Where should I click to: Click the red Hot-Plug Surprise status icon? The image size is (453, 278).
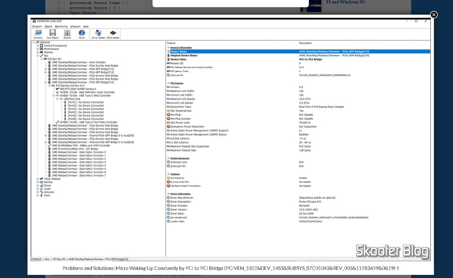tap(168, 119)
